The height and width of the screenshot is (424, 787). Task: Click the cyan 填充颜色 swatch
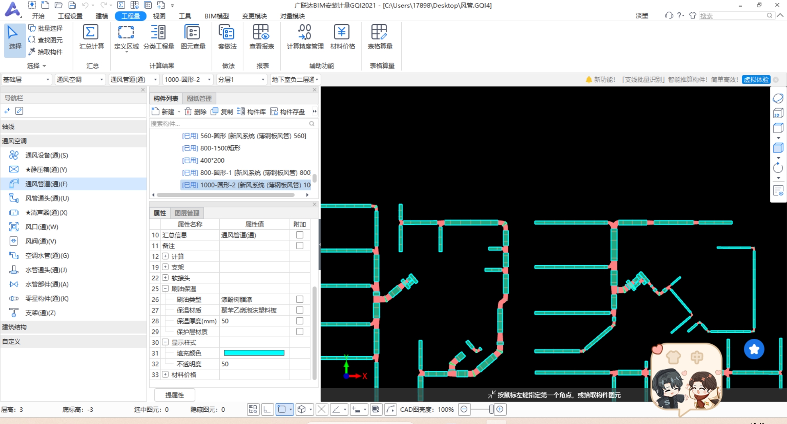[254, 353]
